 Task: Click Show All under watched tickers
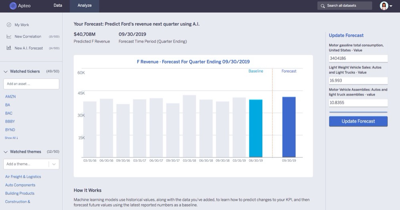[x=11, y=138]
